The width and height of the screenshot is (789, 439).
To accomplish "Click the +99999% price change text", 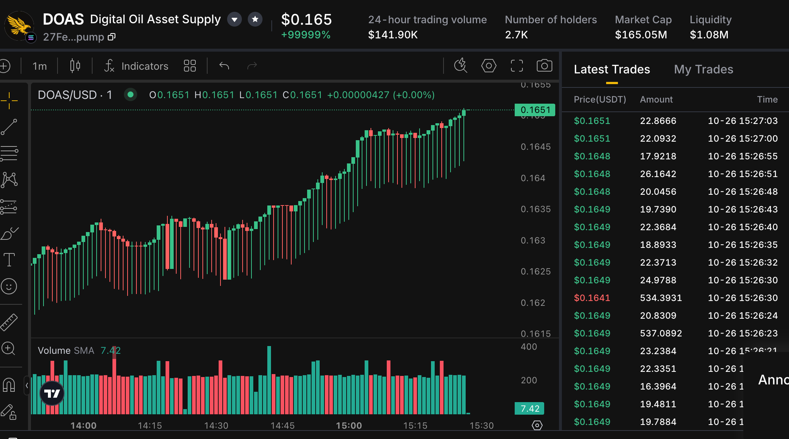I will click(306, 35).
